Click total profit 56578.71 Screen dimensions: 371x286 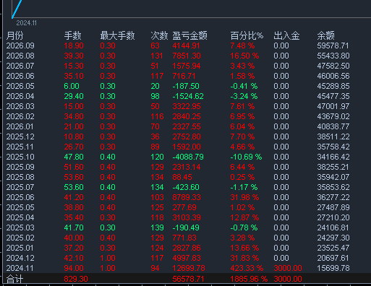tap(188, 279)
